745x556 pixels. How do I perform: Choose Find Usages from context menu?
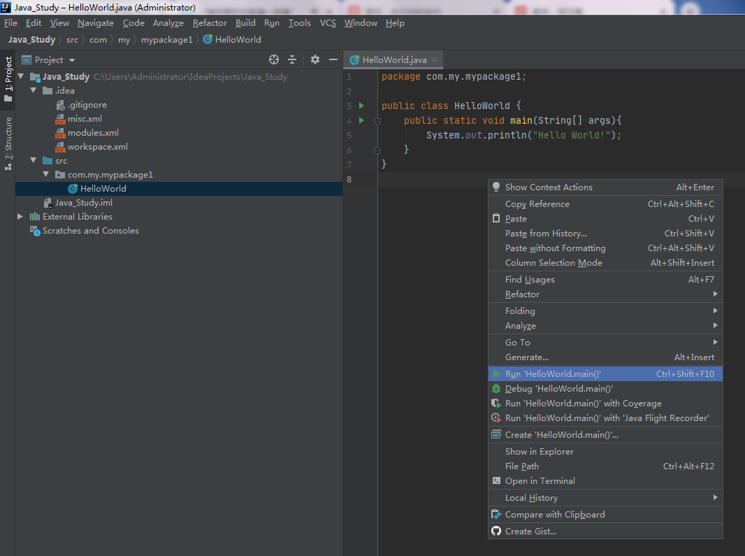605,280
